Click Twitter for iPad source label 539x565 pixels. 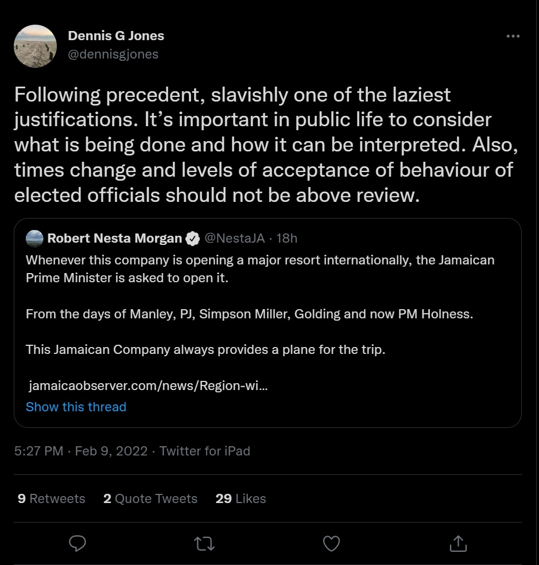tap(204, 451)
